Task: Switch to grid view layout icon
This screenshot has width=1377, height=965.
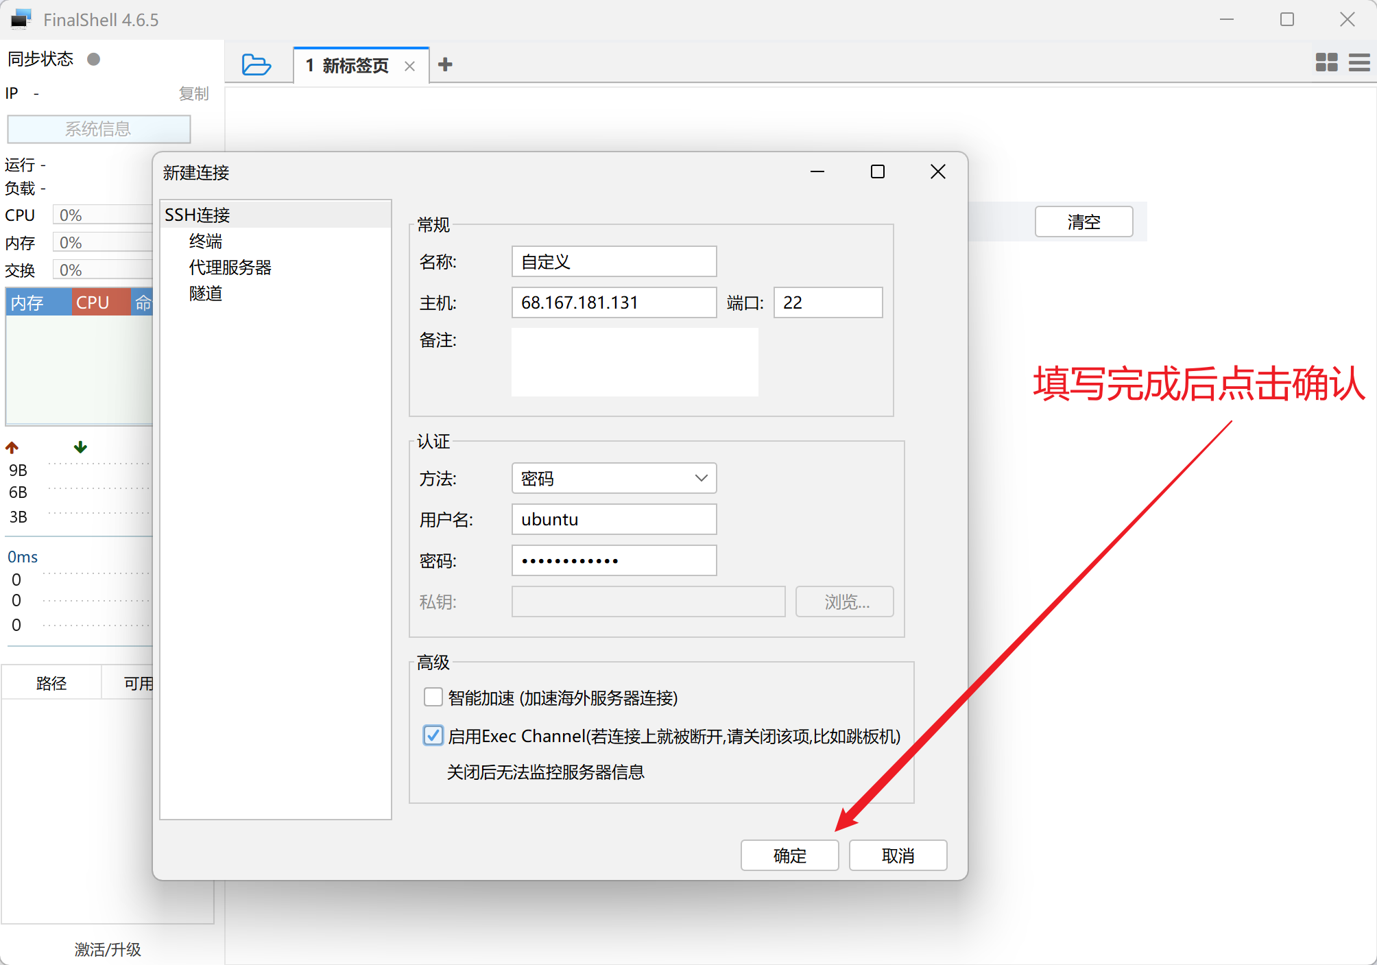Action: [1326, 62]
